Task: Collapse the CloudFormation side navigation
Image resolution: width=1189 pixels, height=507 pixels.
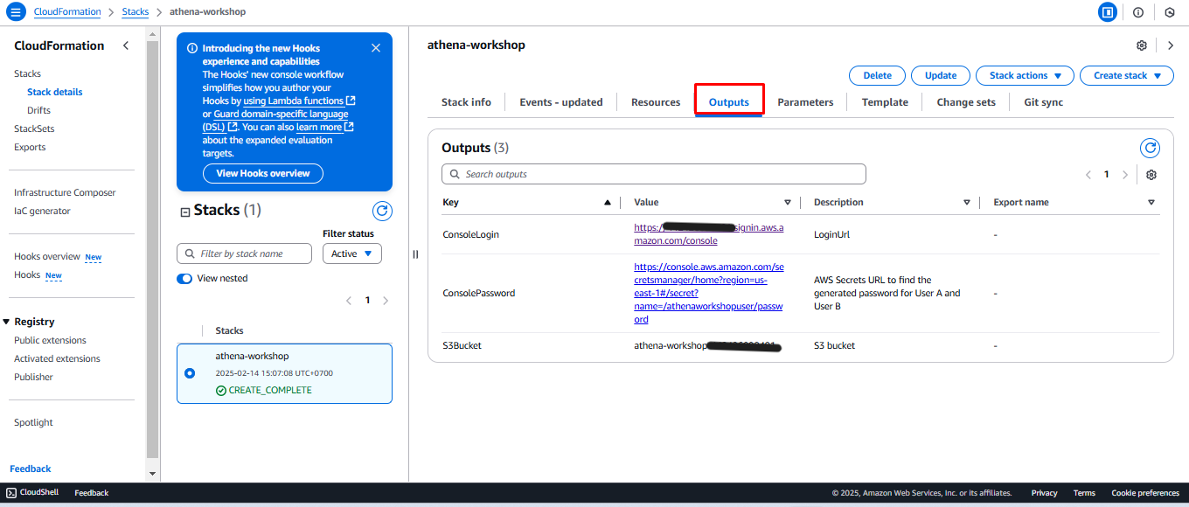Action: pos(126,45)
